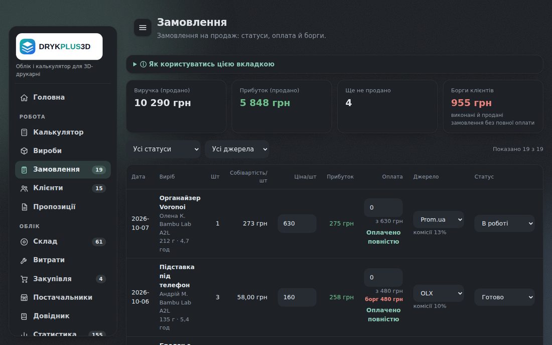Viewport: 552px width, 345px height.
Task: Click the Склад spool icon
Action: [24, 242]
